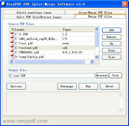The image size is (129, 126).
Task: Click the pages value 4-6,1,9-8,10-
Action: coord(72,52)
